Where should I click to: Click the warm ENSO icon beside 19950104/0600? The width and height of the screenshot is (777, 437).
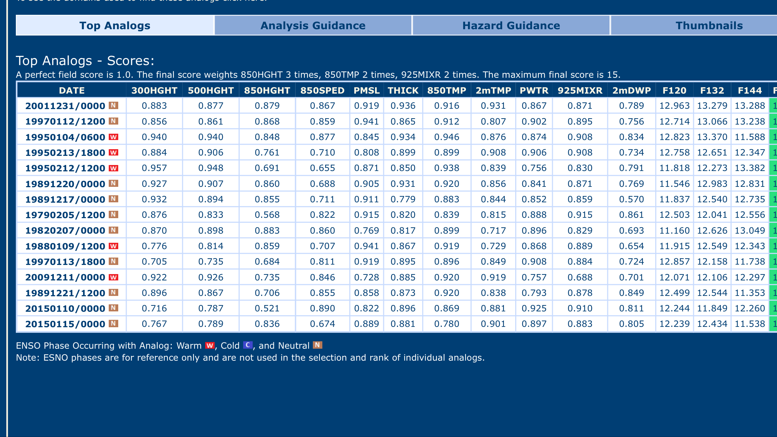click(113, 137)
